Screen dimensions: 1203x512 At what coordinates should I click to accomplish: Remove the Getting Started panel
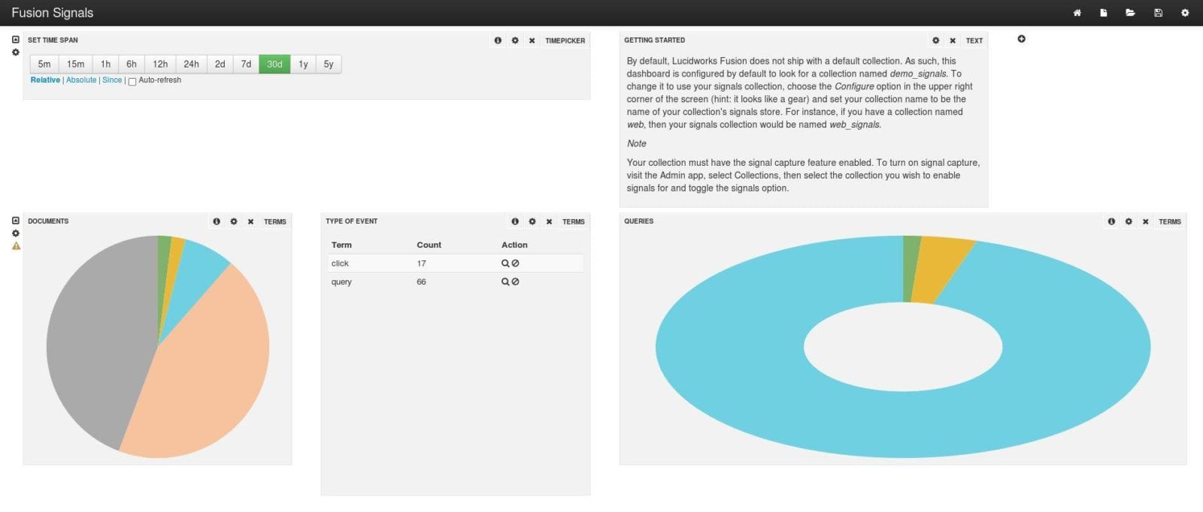pyautogui.click(x=953, y=41)
